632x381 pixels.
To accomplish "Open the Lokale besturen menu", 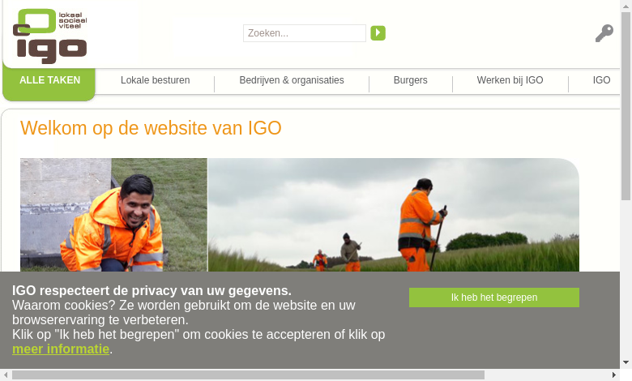I will click(156, 80).
